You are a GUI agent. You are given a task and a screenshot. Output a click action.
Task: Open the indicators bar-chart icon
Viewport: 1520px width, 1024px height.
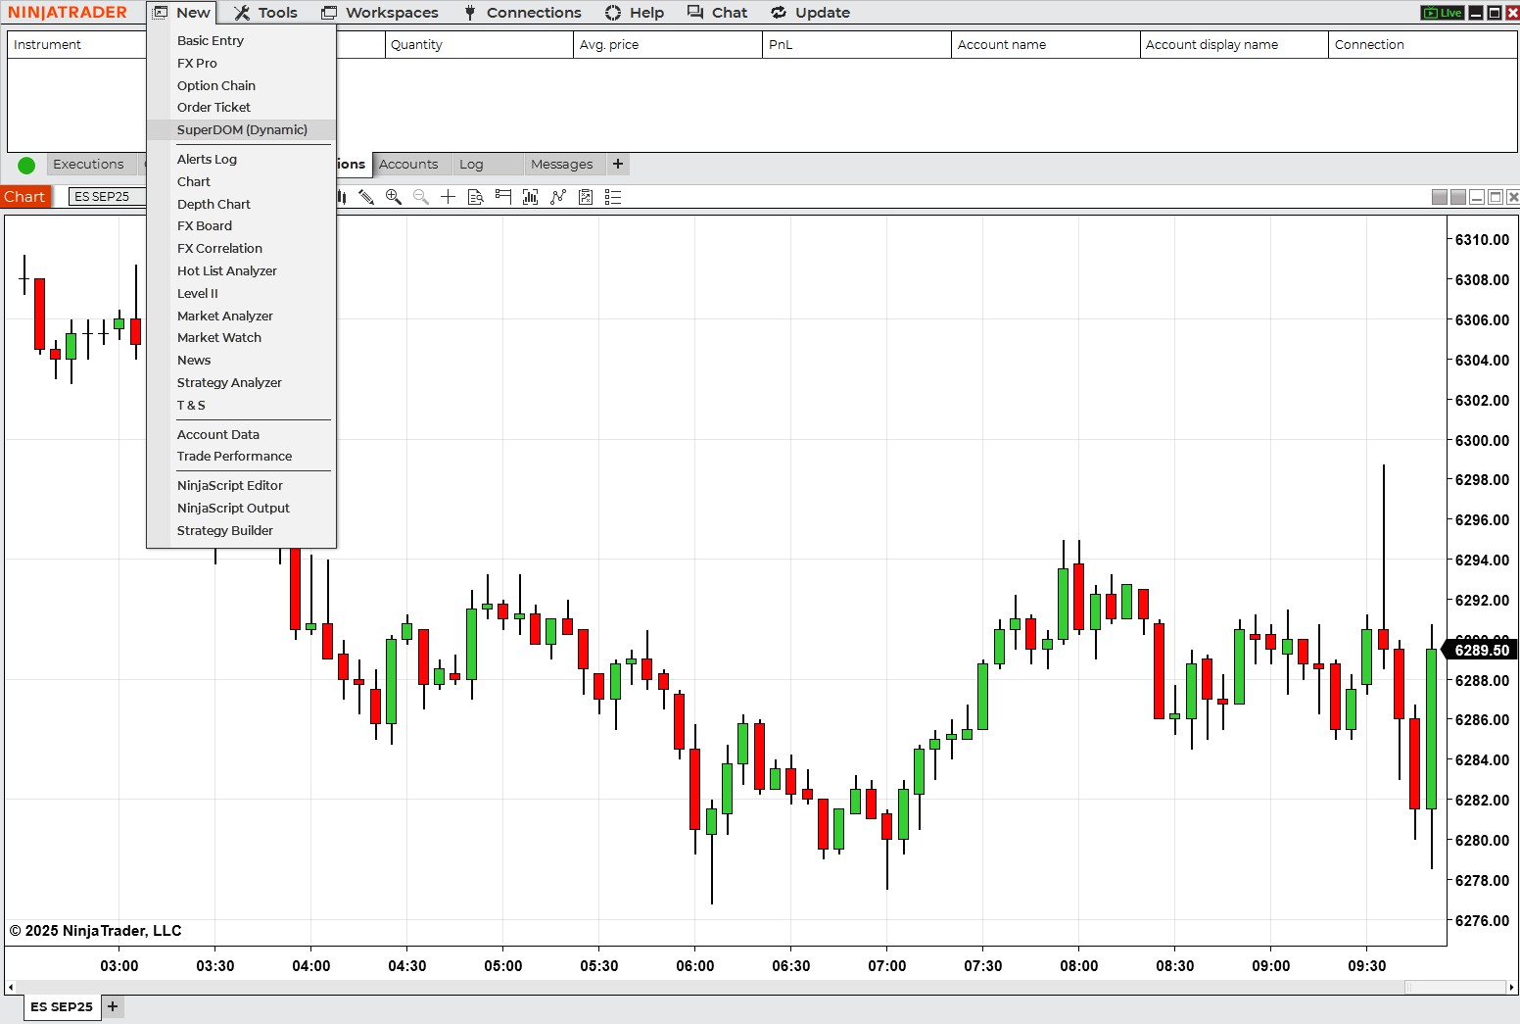[531, 197]
